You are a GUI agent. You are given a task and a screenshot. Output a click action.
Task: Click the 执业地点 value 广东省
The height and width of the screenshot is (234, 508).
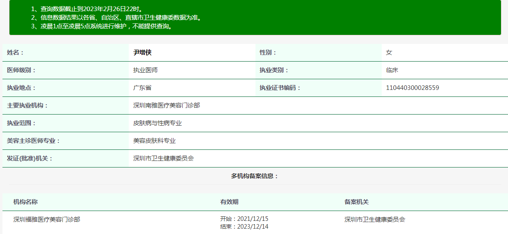pyautogui.click(x=142, y=88)
